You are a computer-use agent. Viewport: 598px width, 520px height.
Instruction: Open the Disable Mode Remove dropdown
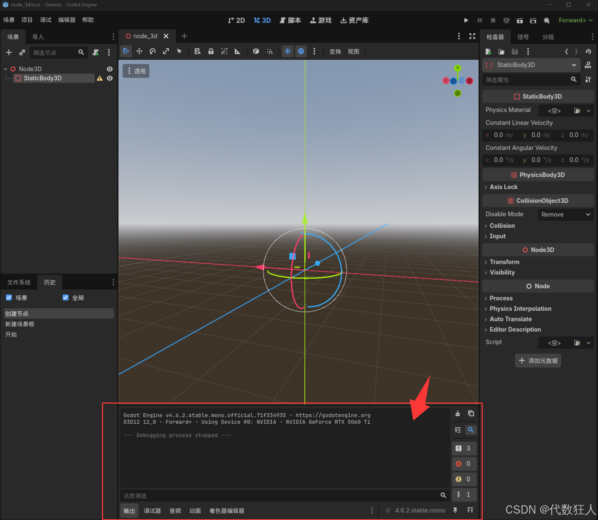565,214
